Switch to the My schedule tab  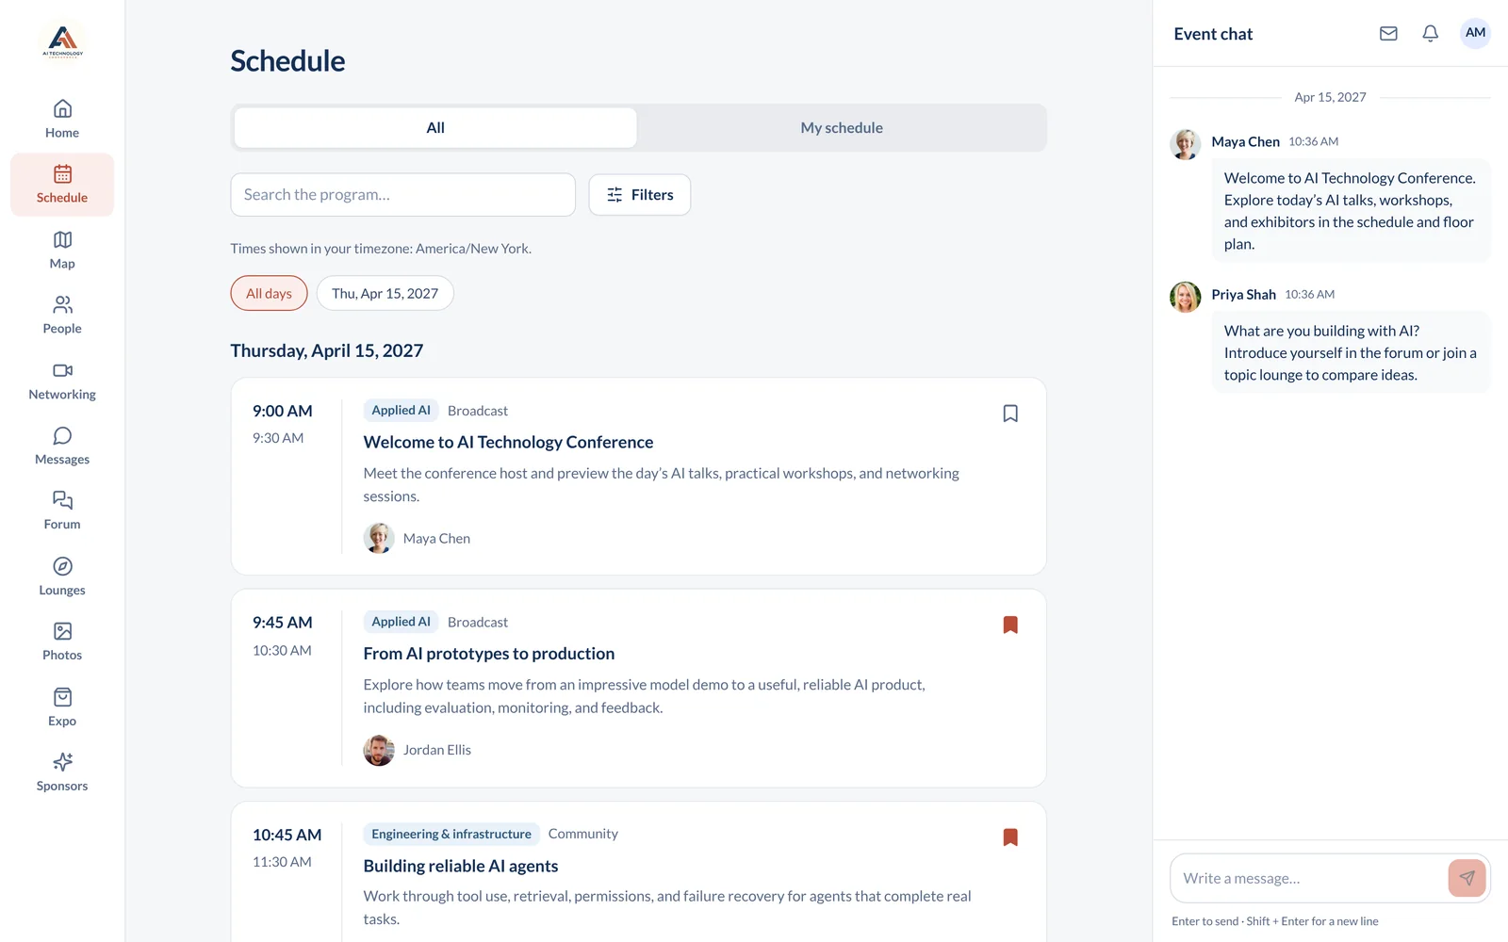[x=842, y=128]
